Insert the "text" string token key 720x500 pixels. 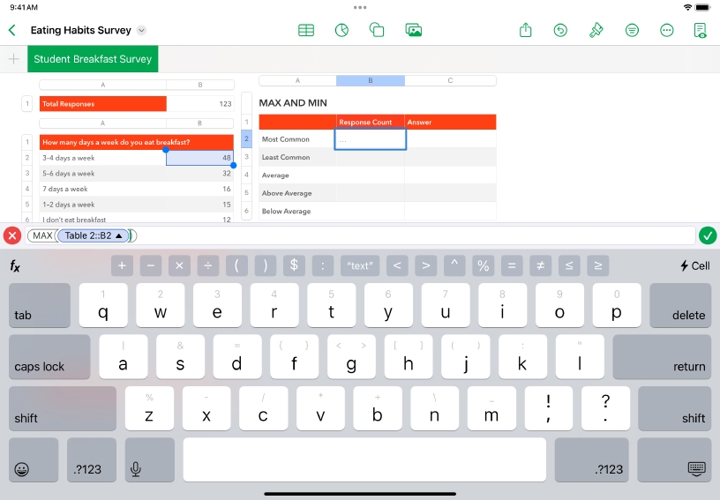pyautogui.click(x=360, y=265)
